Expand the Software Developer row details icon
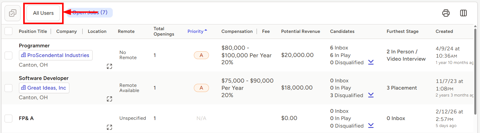 pos(109,99)
